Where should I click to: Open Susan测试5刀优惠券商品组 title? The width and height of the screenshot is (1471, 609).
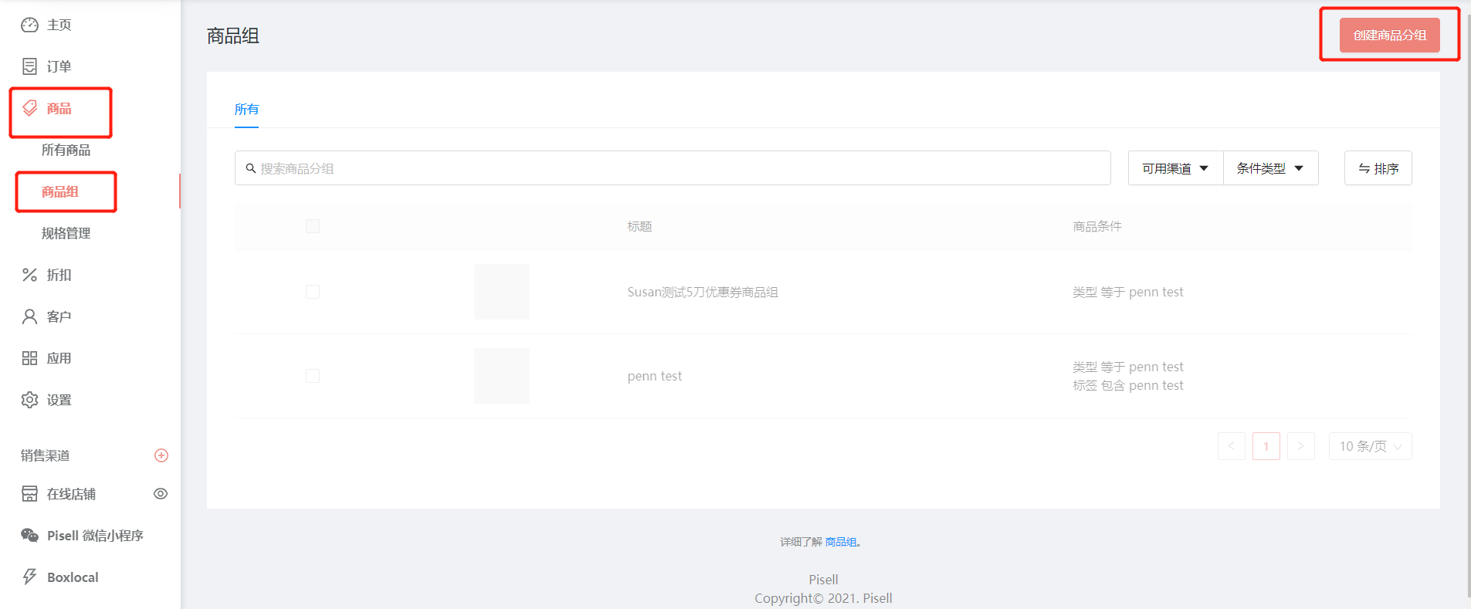703,292
